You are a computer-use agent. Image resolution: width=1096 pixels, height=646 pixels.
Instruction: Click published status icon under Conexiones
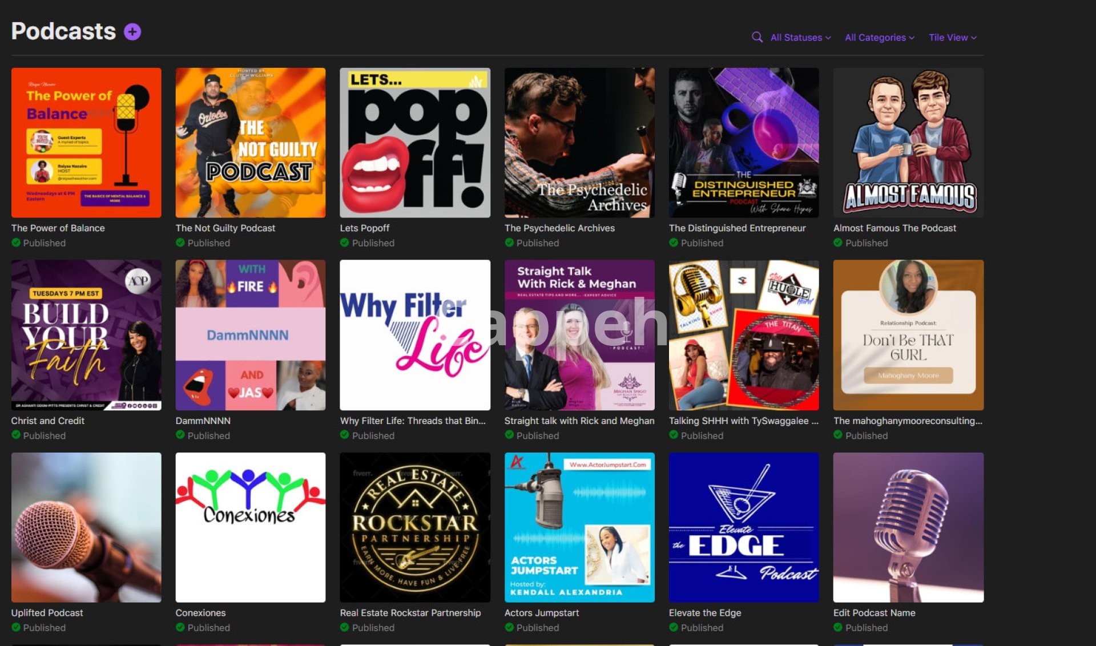[180, 627]
